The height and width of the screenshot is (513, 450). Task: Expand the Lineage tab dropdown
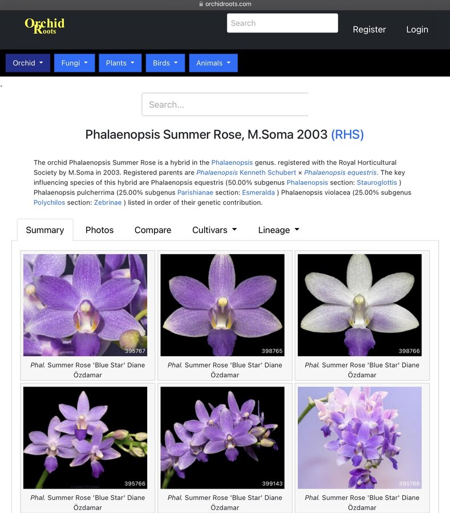tap(278, 230)
